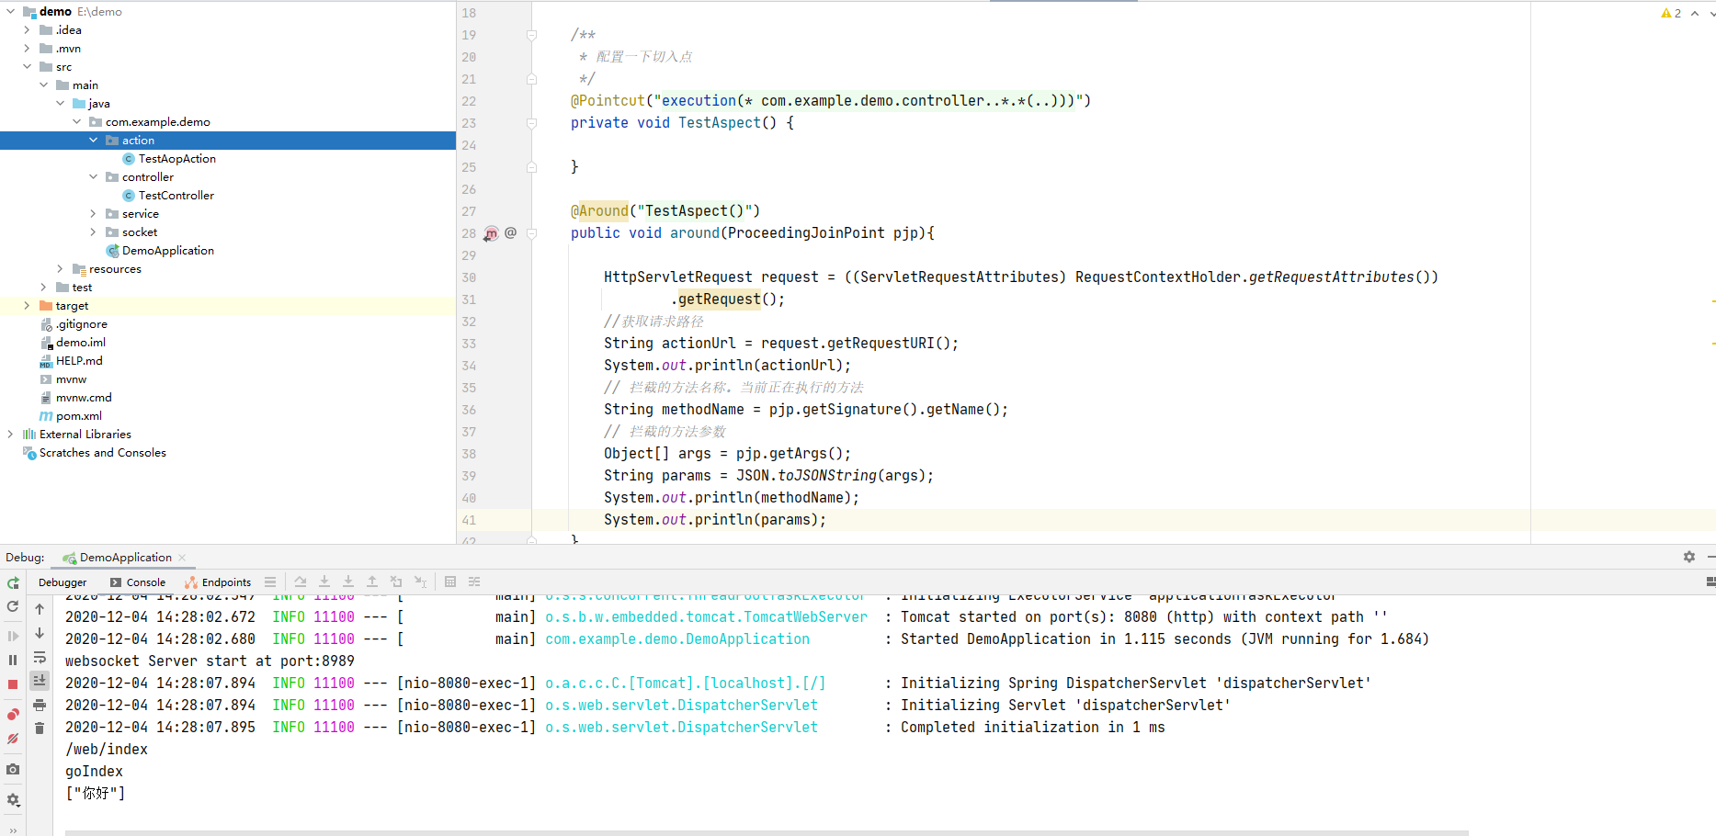Expand External Libraries node
This screenshot has width=1716, height=836.
click(10, 435)
